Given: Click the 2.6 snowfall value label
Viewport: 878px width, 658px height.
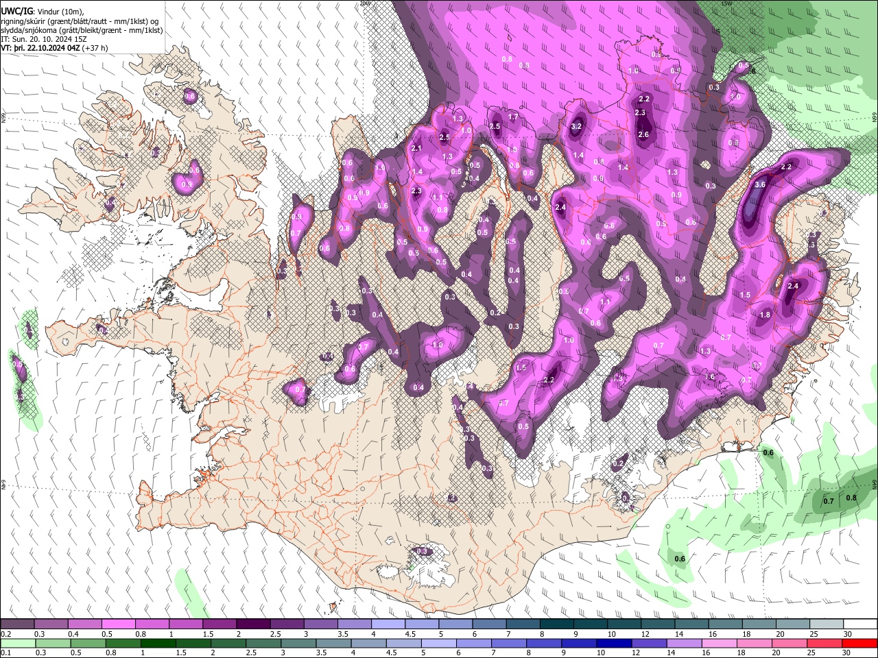Looking at the screenshot, I should 643,135.
